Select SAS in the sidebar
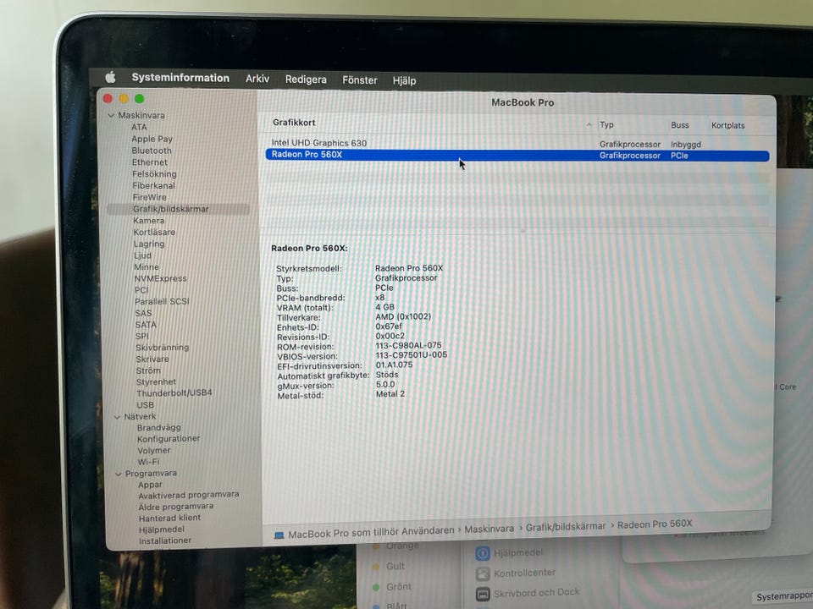The image size is (813, 609). (x=144, y=313)
